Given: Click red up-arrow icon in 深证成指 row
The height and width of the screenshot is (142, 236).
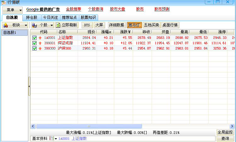Looking at the screenshot, I should pyautogui.click(x=40, y=43).
